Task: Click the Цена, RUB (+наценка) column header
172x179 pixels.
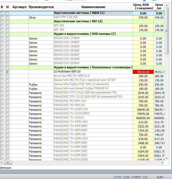Action: click(x=143, y=7)
